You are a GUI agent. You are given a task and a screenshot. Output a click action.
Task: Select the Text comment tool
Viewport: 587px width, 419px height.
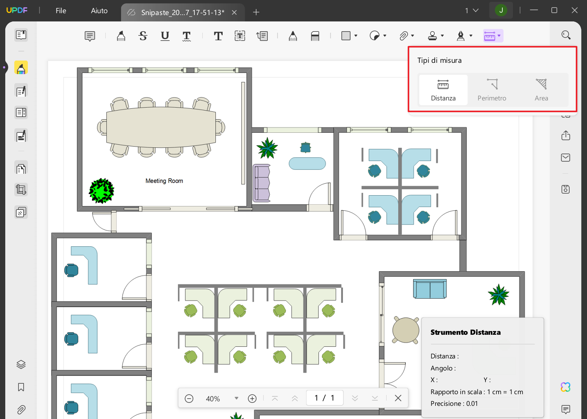pyautogui.click(x=218, y=36)
